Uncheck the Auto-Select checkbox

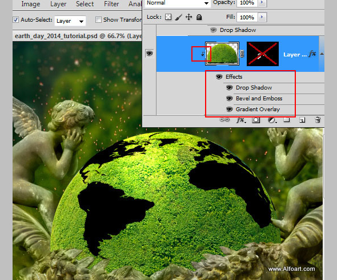click(15, 20)
